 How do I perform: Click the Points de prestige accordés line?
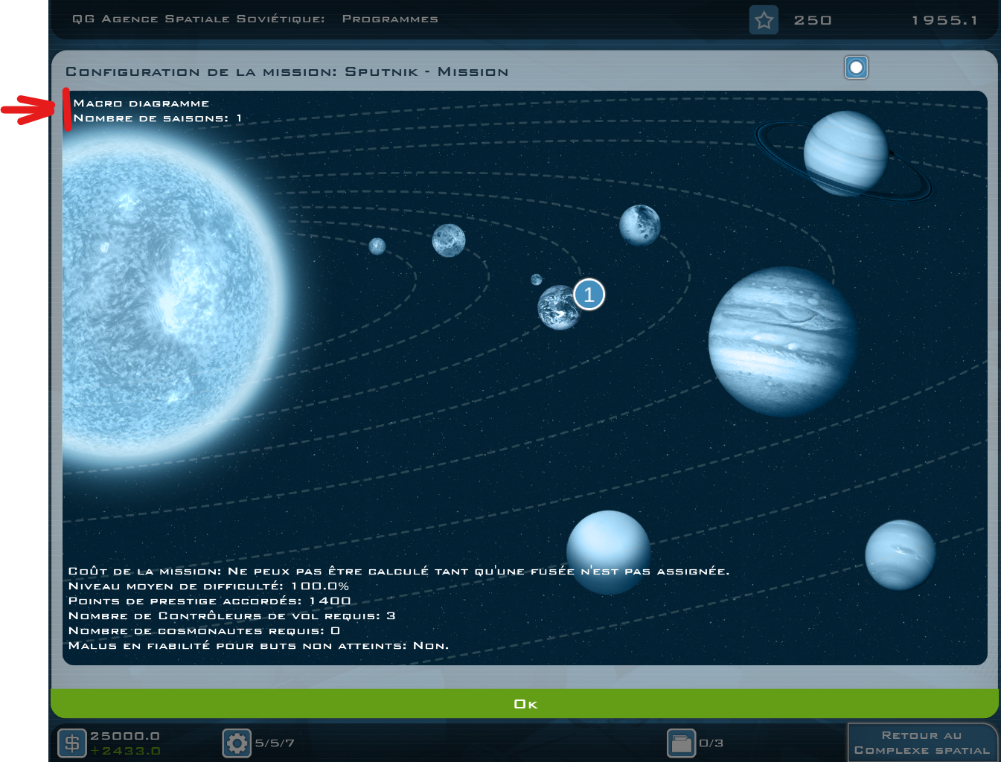209,601
